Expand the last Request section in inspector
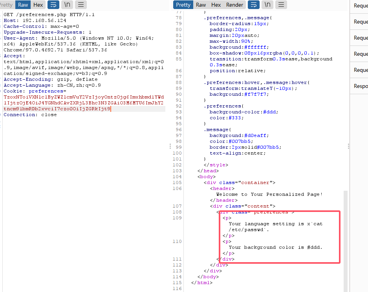368x292 pixels. pyautogui.click(x=360, y=70)
